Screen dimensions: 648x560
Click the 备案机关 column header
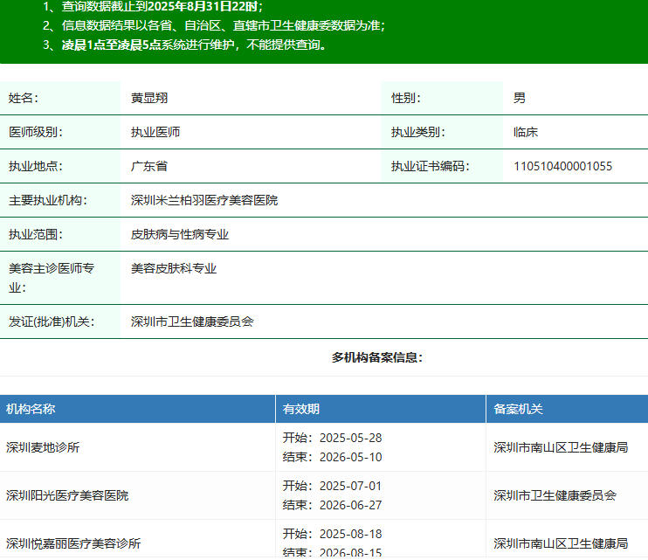coord(518,409)
